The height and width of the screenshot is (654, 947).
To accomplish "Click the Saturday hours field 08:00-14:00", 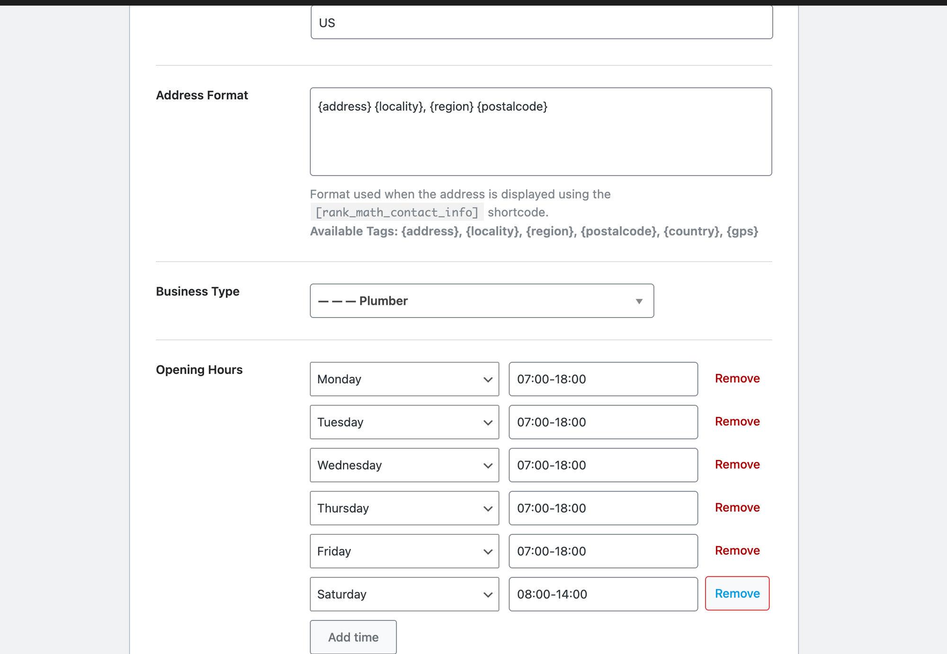I will click(603, 594).
